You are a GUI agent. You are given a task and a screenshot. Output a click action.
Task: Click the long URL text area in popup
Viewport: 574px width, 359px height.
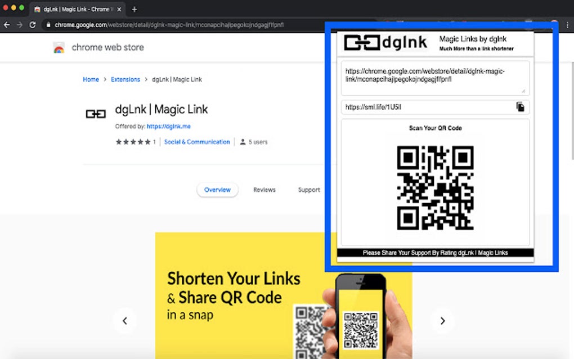pos(435,78)
